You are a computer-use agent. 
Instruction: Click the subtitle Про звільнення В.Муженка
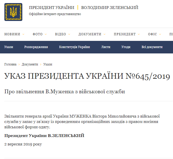[x=64, y=92]
